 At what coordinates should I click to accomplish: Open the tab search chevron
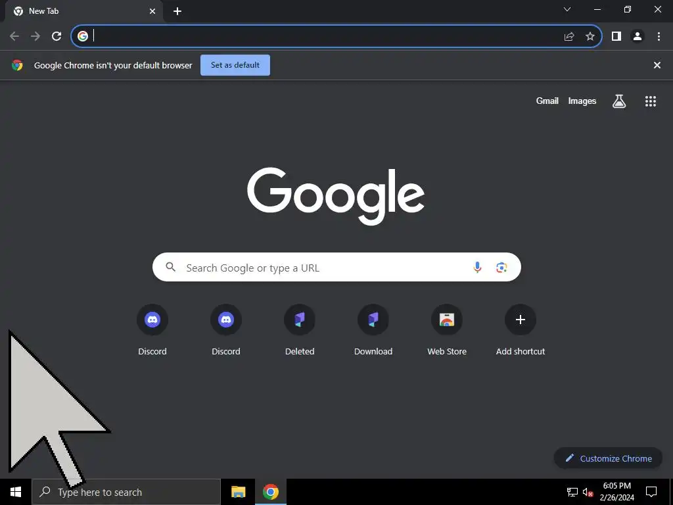(x=567, y=9)
